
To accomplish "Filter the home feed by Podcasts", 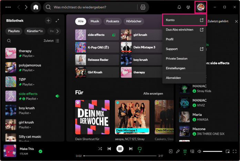I will click(x=113, y=21).
